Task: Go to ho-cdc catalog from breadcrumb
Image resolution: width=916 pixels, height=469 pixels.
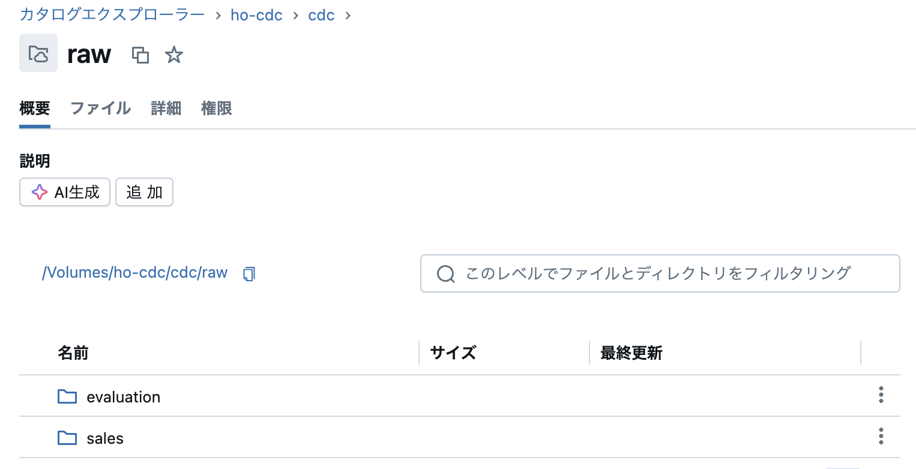Action: (x=256, y=15)
